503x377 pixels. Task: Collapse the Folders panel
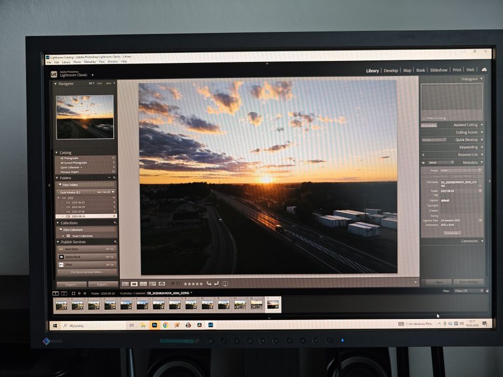click(x=57, y=178)
